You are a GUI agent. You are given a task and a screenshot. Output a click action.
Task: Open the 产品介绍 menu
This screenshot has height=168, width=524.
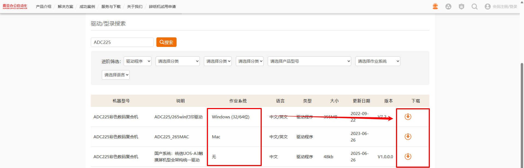point(44,7)
